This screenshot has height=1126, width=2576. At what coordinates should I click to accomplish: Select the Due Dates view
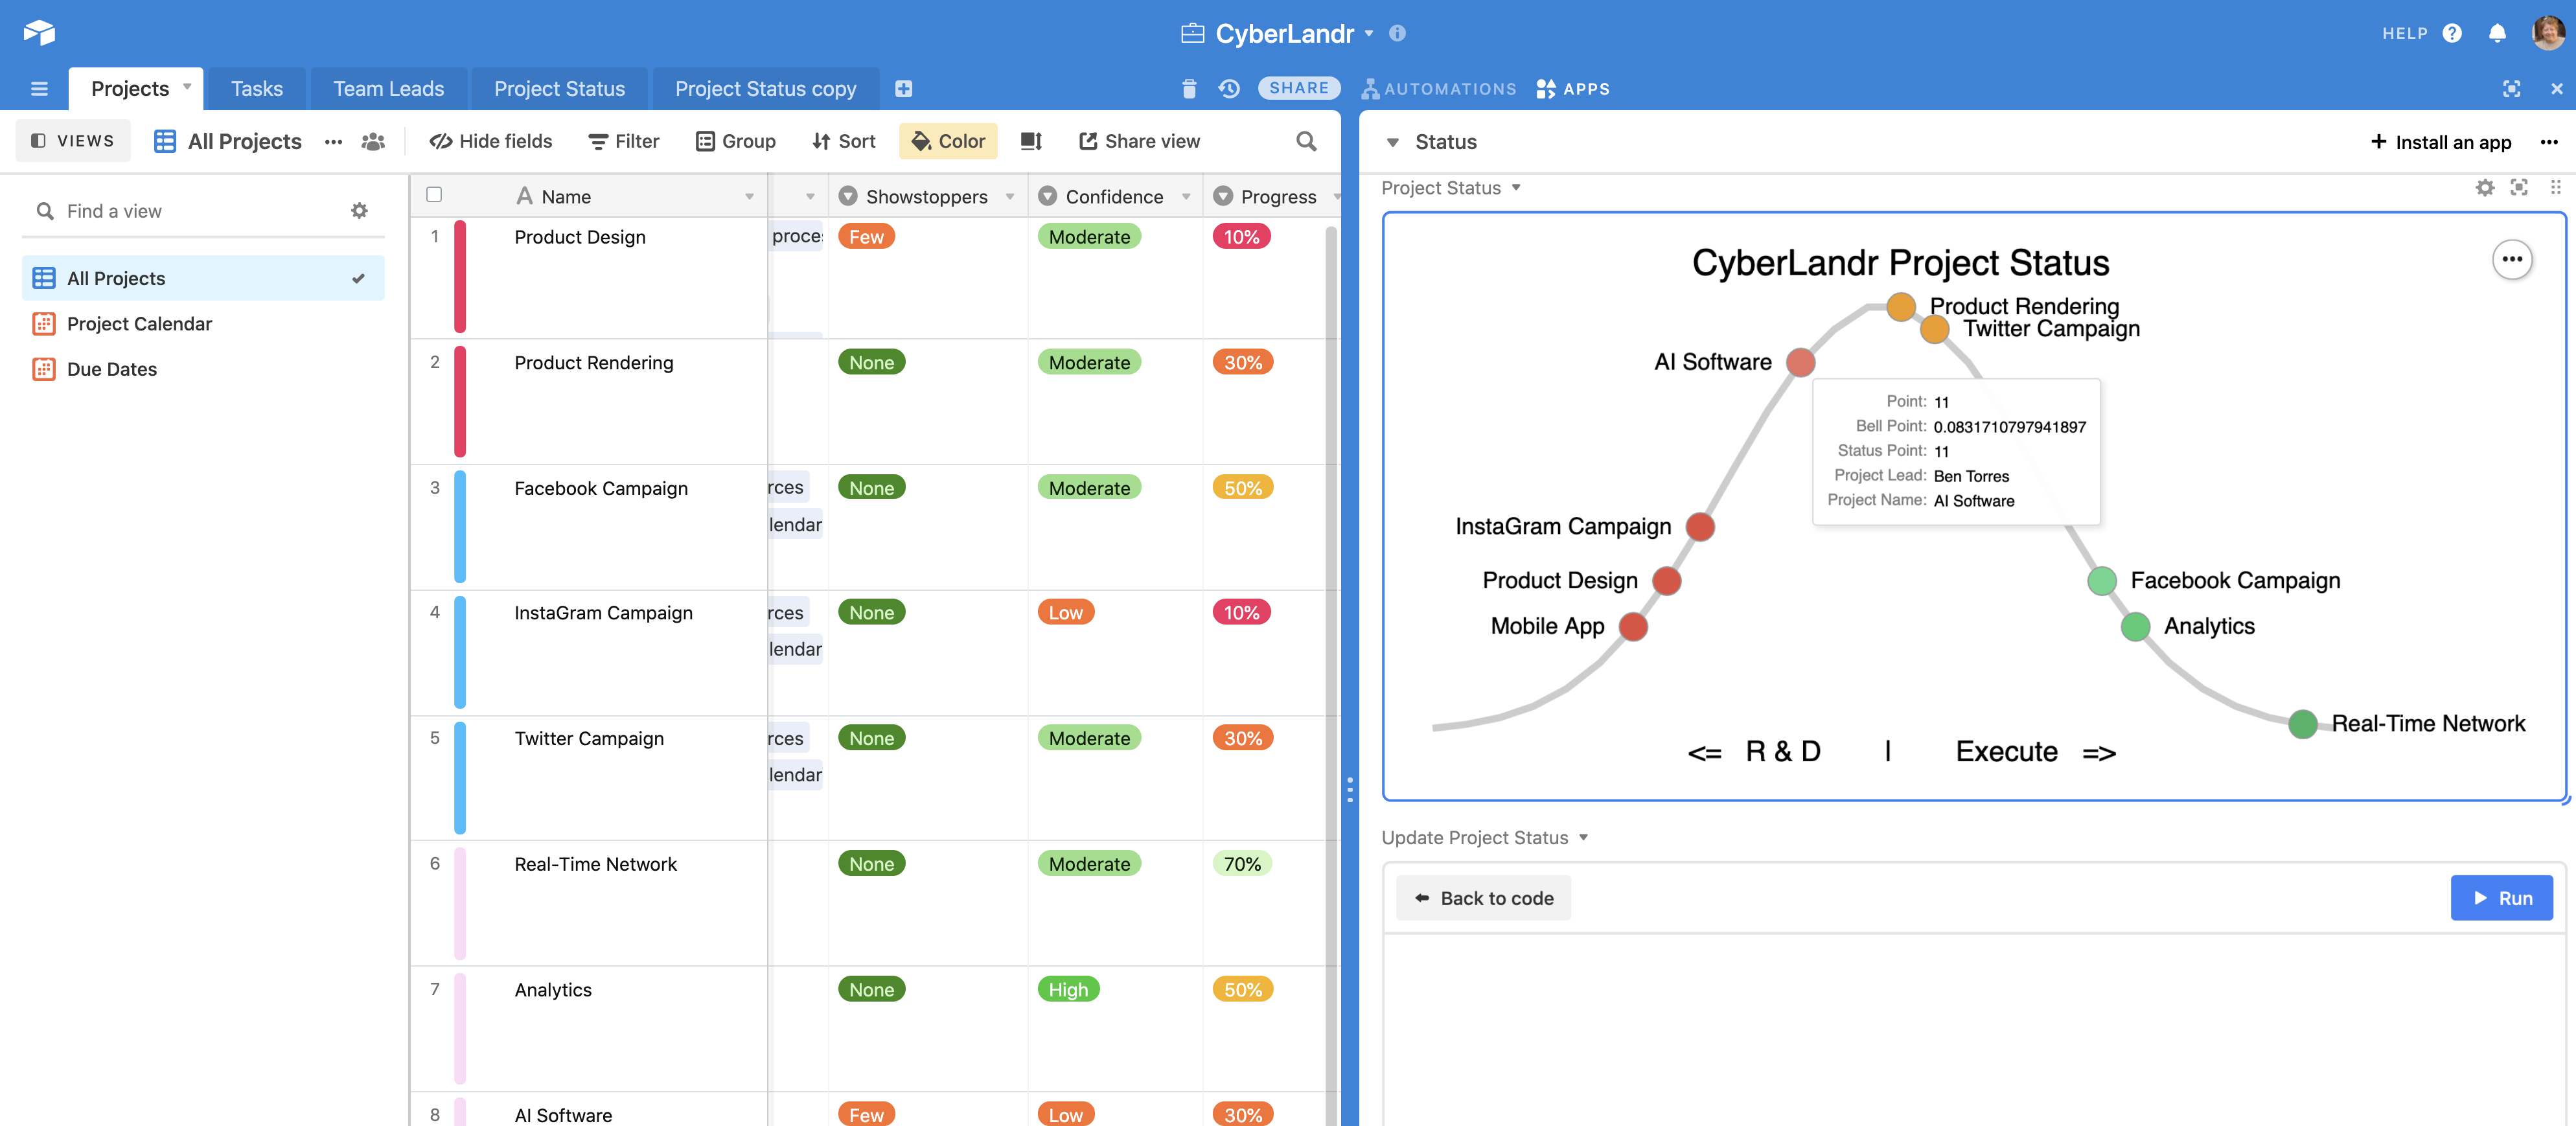(x=203, y=369)
